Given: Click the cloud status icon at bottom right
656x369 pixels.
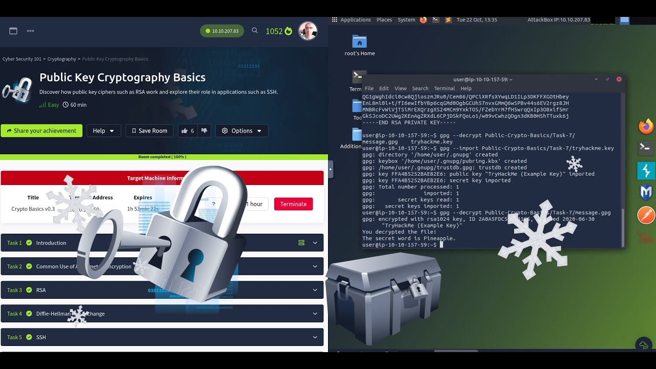Looking at the screenshot, I should click(x=643, y=345).
